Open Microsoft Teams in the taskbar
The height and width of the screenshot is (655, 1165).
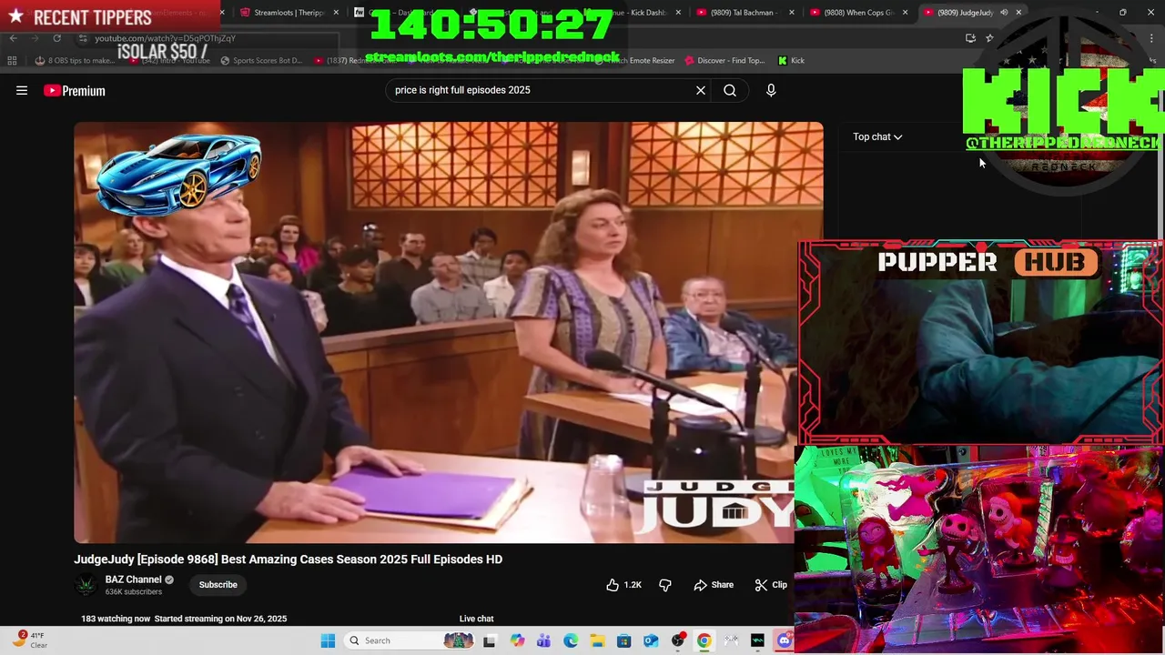click(x=543, y=640)
